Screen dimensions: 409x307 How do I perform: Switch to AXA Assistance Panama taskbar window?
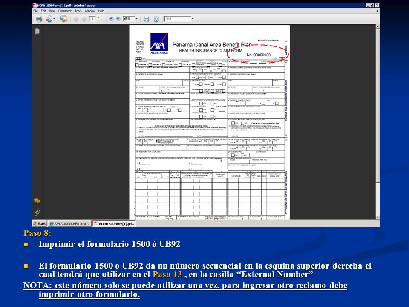[69, 224]
